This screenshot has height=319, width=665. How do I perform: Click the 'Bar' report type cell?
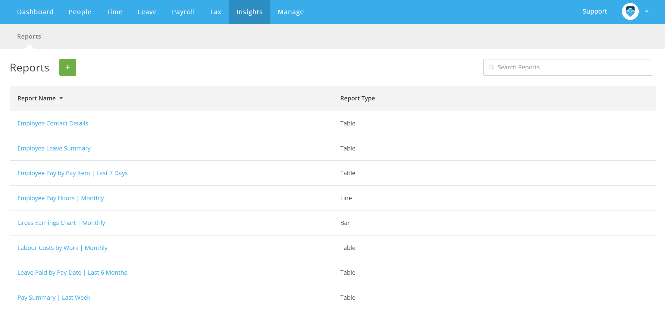click(x=345, y=223)
